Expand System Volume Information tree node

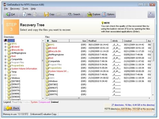[x=5, y=69]
